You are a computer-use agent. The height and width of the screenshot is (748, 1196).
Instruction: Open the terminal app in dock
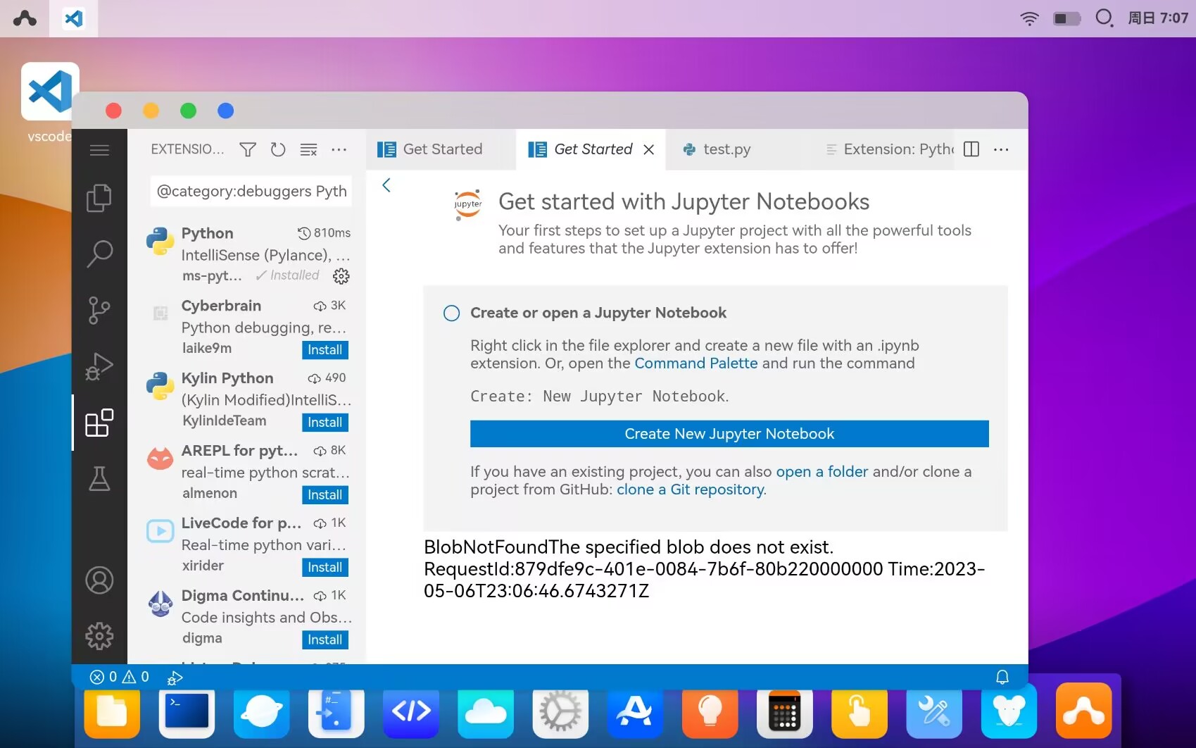point(187,713)
